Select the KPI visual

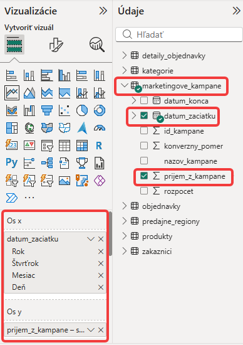click(29, 146)
